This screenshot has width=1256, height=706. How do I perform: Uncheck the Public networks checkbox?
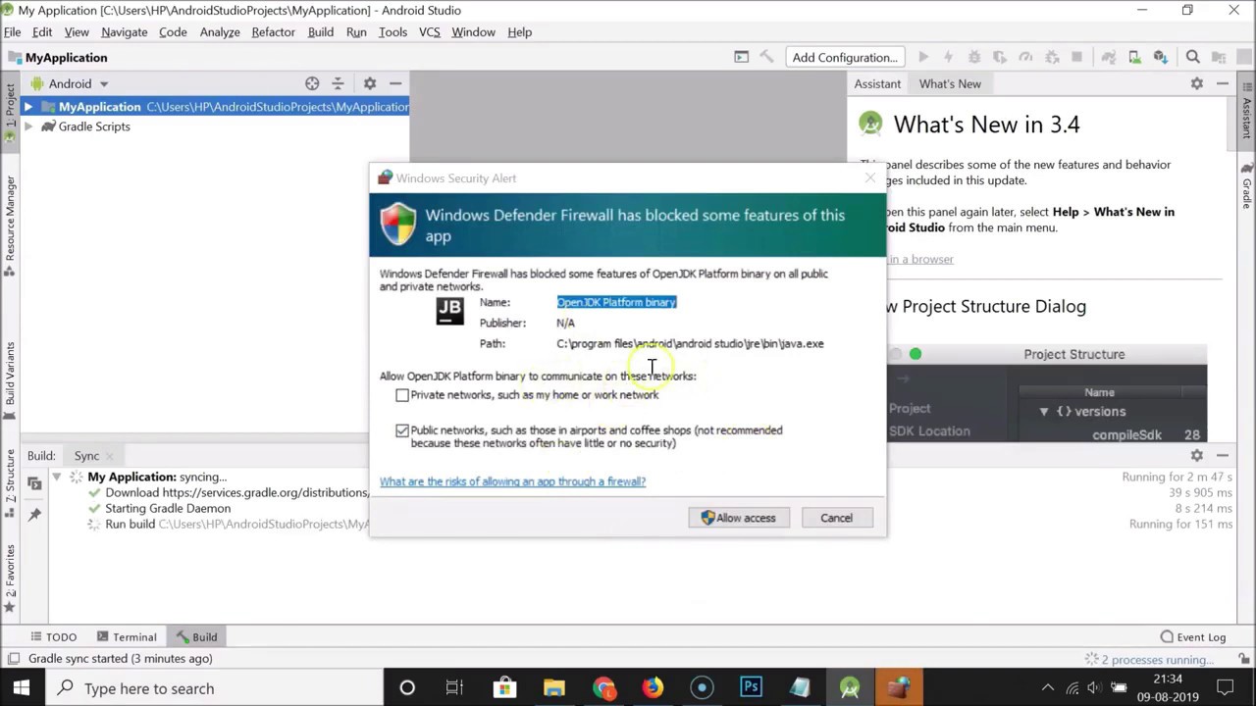[402, 430]
